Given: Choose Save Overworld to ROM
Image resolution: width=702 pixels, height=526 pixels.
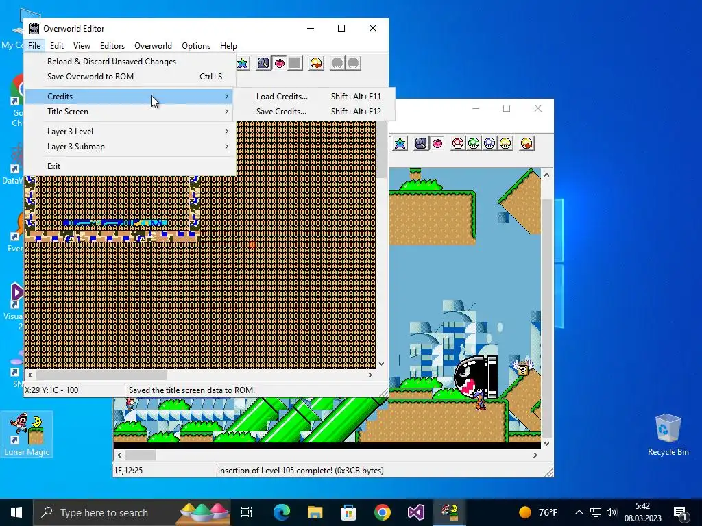Looking at the screenshot, I should pyautogui.click(x=130, y=77).
